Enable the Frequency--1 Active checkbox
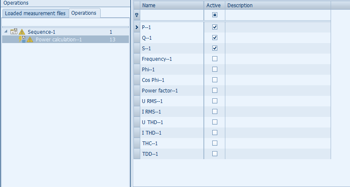This screenshot has width=350, height=187. [x=215, y=59]
